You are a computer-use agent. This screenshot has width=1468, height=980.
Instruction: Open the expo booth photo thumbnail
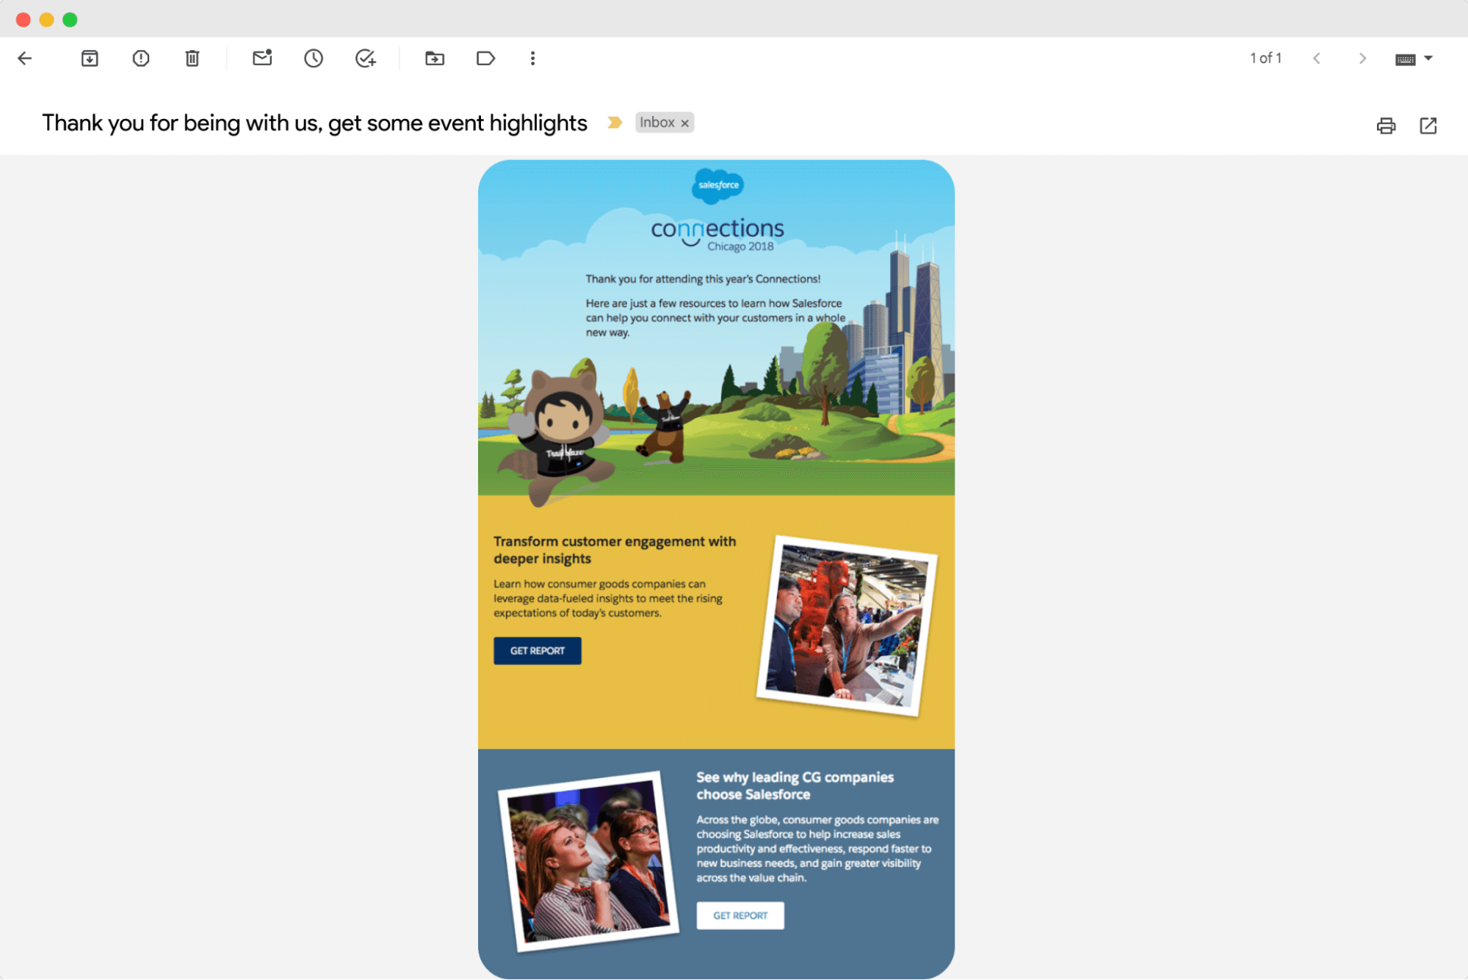pos(847,626)
